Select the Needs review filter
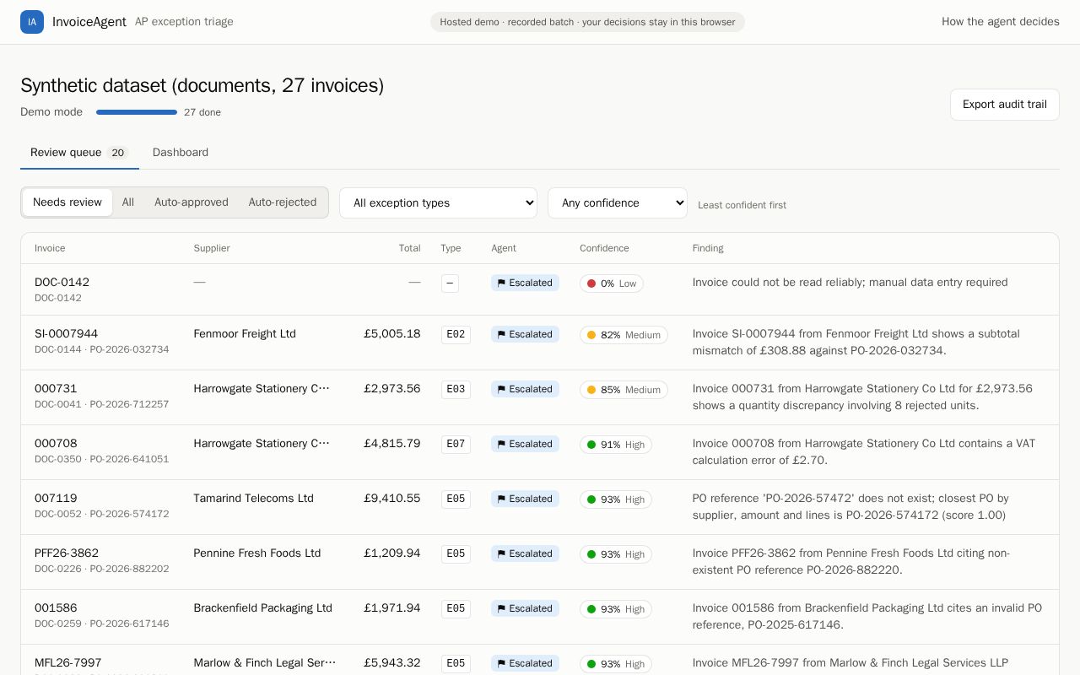 click(67, 202)
